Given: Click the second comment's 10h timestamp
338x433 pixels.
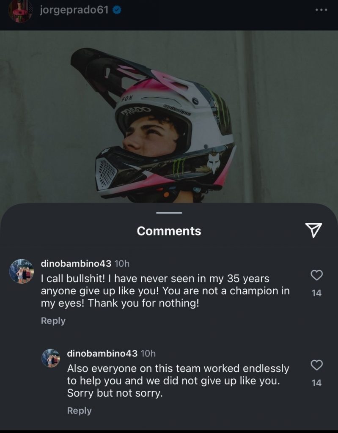Looking at the screenshot, I should click(148, 353).
